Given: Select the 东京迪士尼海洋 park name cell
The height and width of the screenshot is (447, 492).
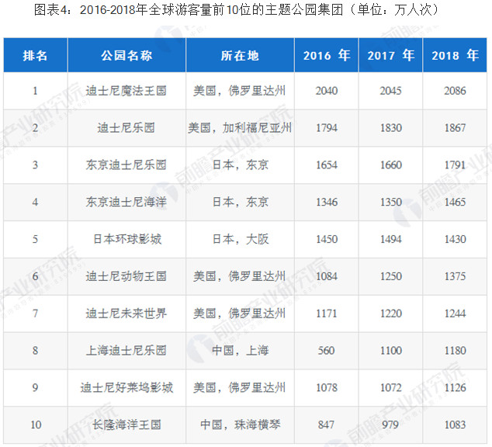Looking at the screenshot, I should (126, 202).
